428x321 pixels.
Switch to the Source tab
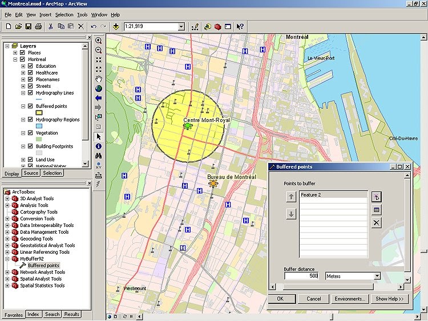pyautogui.click(x=31, y=173)
